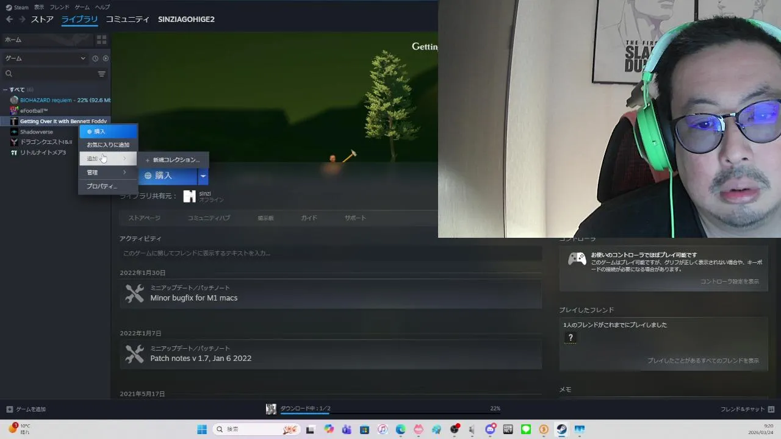Expand the ゲーム category dropdown
781x439 pixels.
(x=45, y=59)
